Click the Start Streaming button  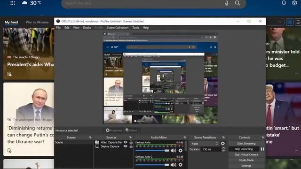[x=246, y=144]
